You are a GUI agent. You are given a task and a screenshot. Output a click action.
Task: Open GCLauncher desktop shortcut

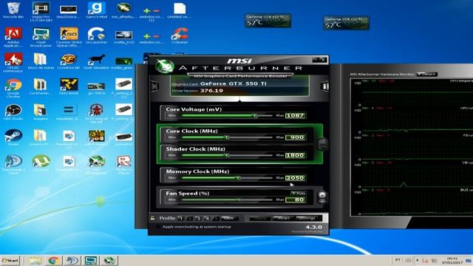(96, 35)
